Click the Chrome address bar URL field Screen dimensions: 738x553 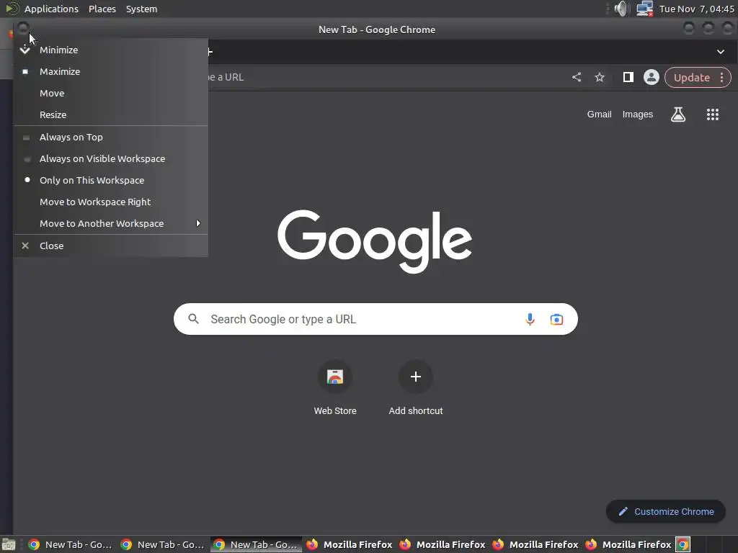pos(386,77)
